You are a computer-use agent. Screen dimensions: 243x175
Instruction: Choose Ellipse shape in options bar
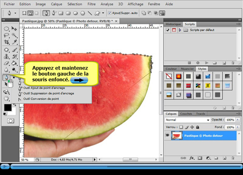[x=75, y=13]
